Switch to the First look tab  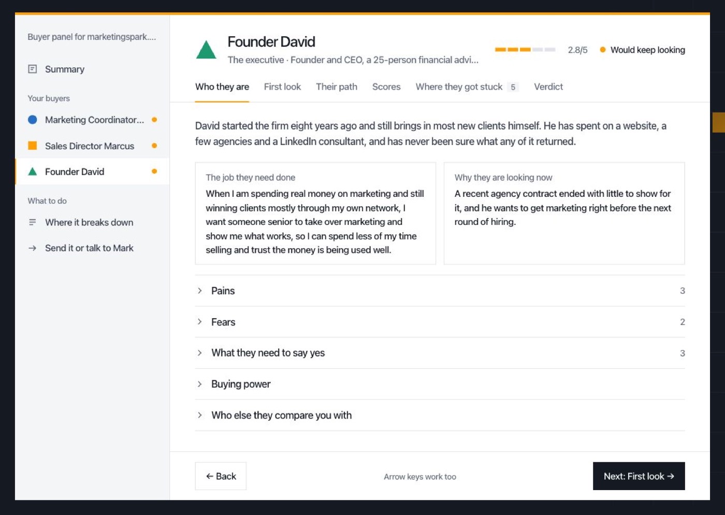point(282,87)
